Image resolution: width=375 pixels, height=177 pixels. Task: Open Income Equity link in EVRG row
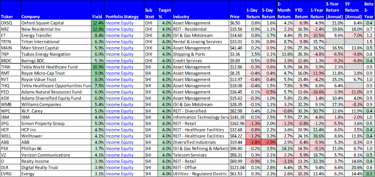pos(119,174)
